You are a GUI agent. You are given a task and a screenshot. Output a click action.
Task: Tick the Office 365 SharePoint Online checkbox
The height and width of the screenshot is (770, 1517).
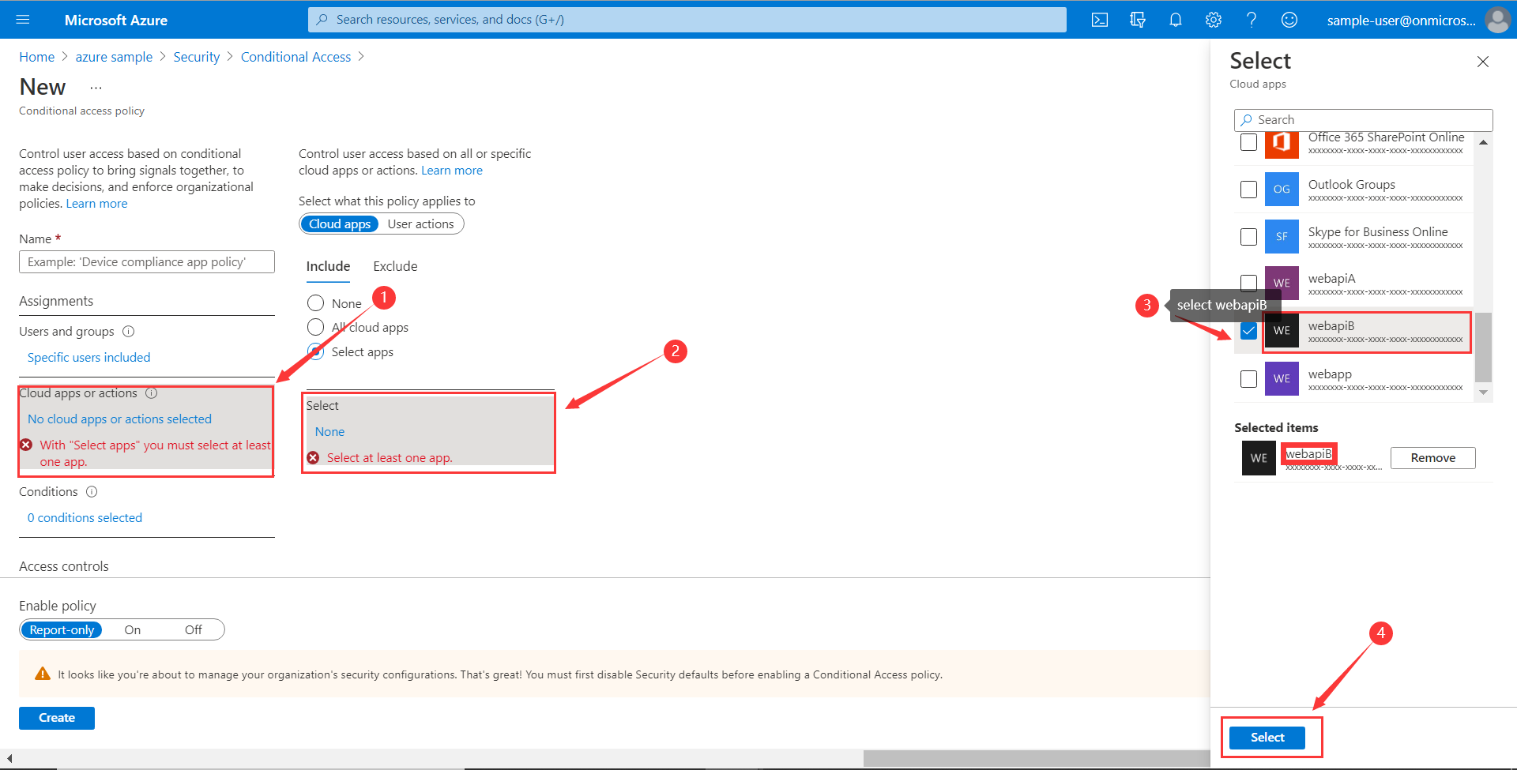point(1248,142)
